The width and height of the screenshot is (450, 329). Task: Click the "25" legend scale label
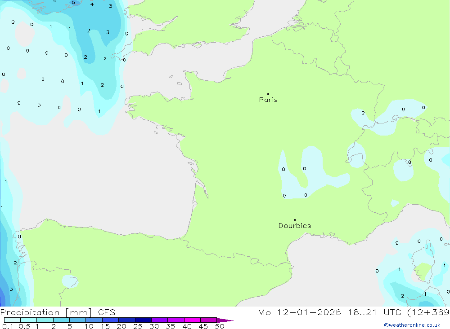pyautogui.click(x=138, y=326)
